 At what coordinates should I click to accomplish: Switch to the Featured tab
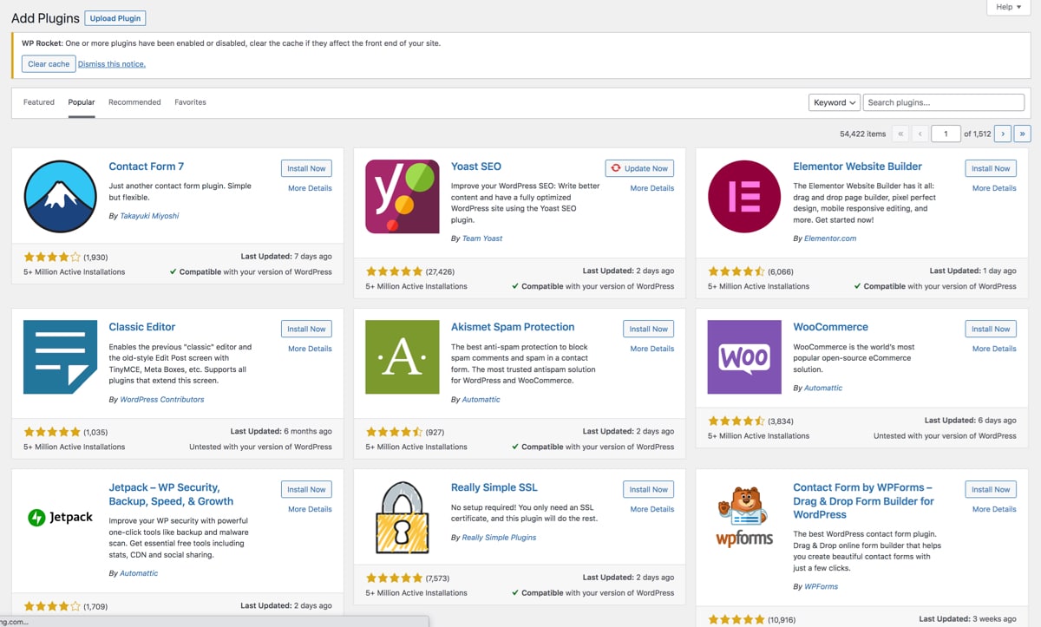coord(39,102)
